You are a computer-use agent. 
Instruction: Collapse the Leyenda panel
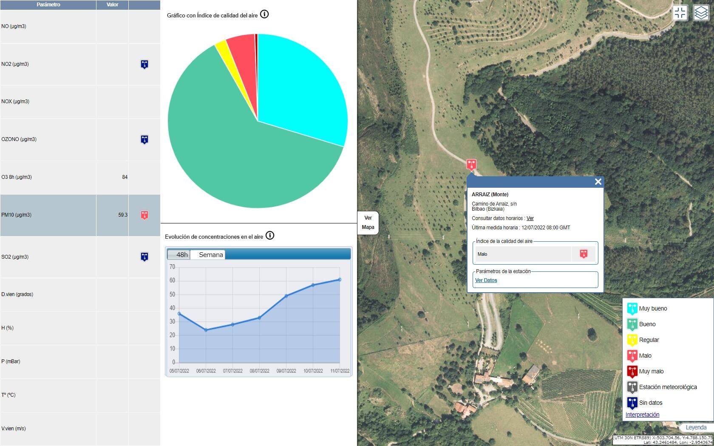click(x=696, y=427)
